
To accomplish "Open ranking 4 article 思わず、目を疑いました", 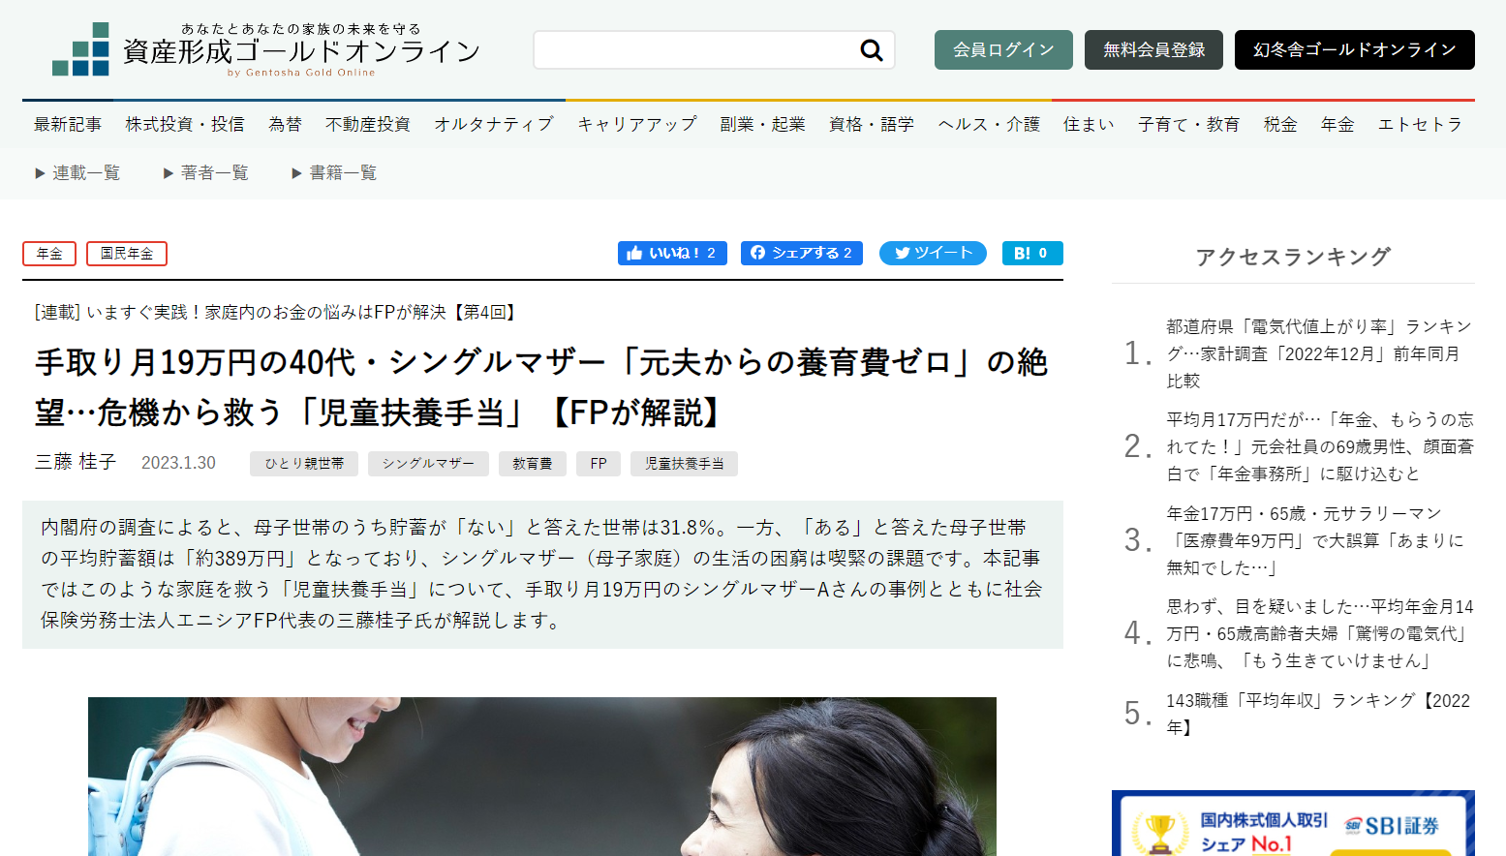I will (x=1319, y=633).
